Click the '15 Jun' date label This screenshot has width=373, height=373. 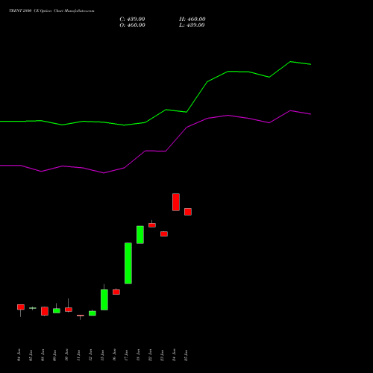click(103, 355)
